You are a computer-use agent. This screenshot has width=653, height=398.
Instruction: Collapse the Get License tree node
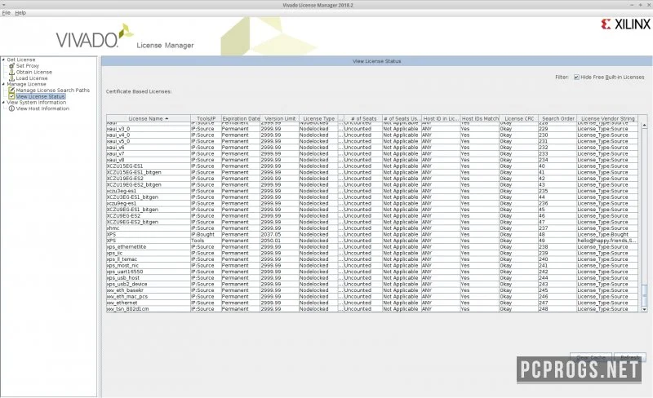click(x=3, y=60)
